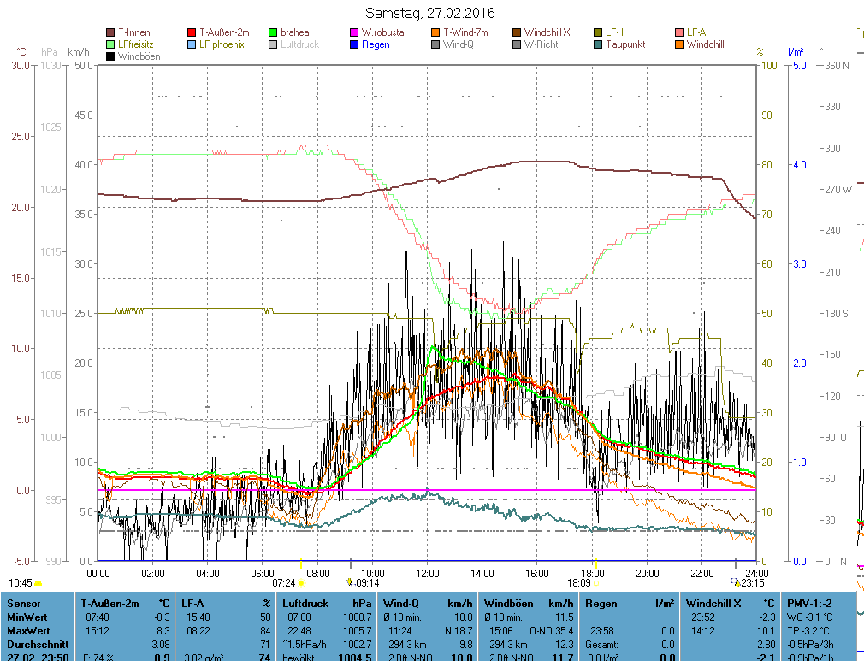Image resolution: width=864 pixels, height=661 pixels.
Task: Select the Luftdruck column header
Action: pos(305,604)
